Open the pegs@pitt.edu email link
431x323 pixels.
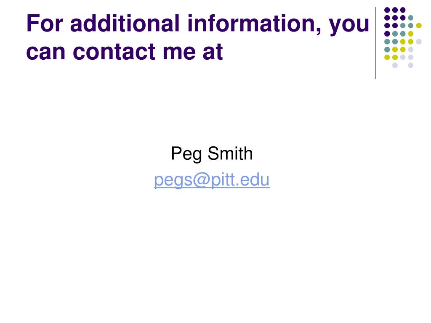tap(212, 180)
